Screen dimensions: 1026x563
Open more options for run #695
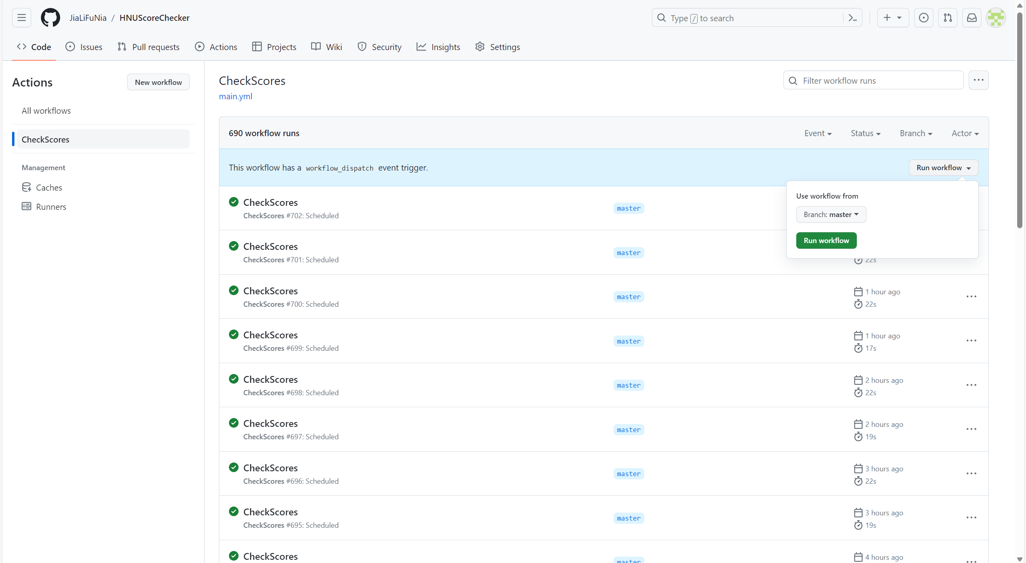point(971,517)
